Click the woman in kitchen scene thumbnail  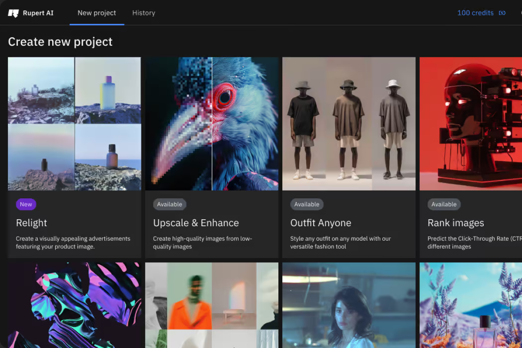pos(348,304)
